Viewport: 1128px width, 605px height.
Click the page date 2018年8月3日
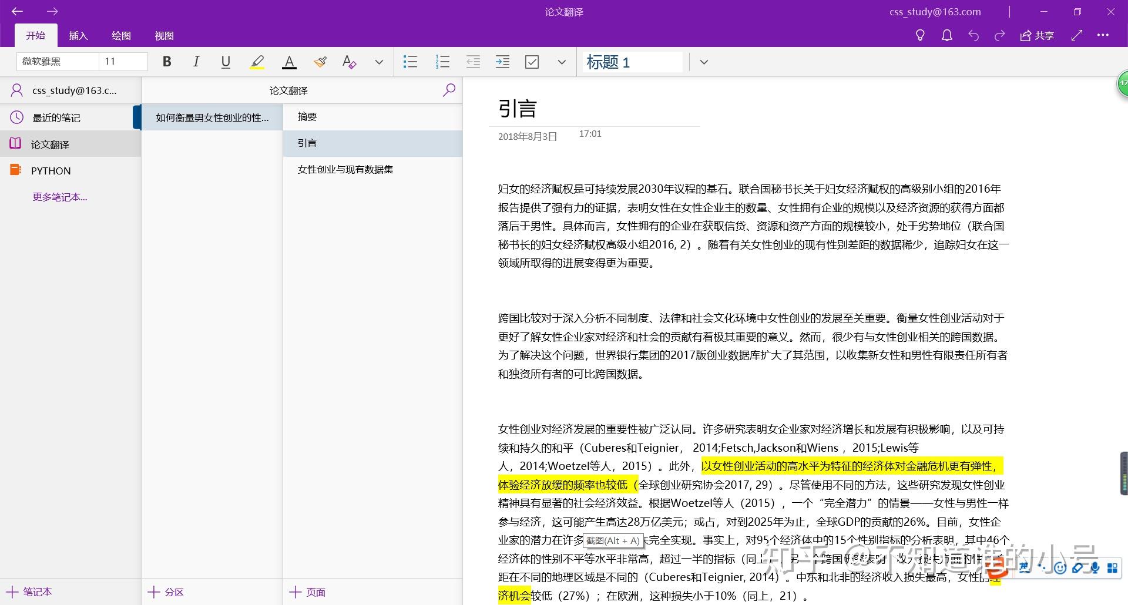(x=528, y=136)
